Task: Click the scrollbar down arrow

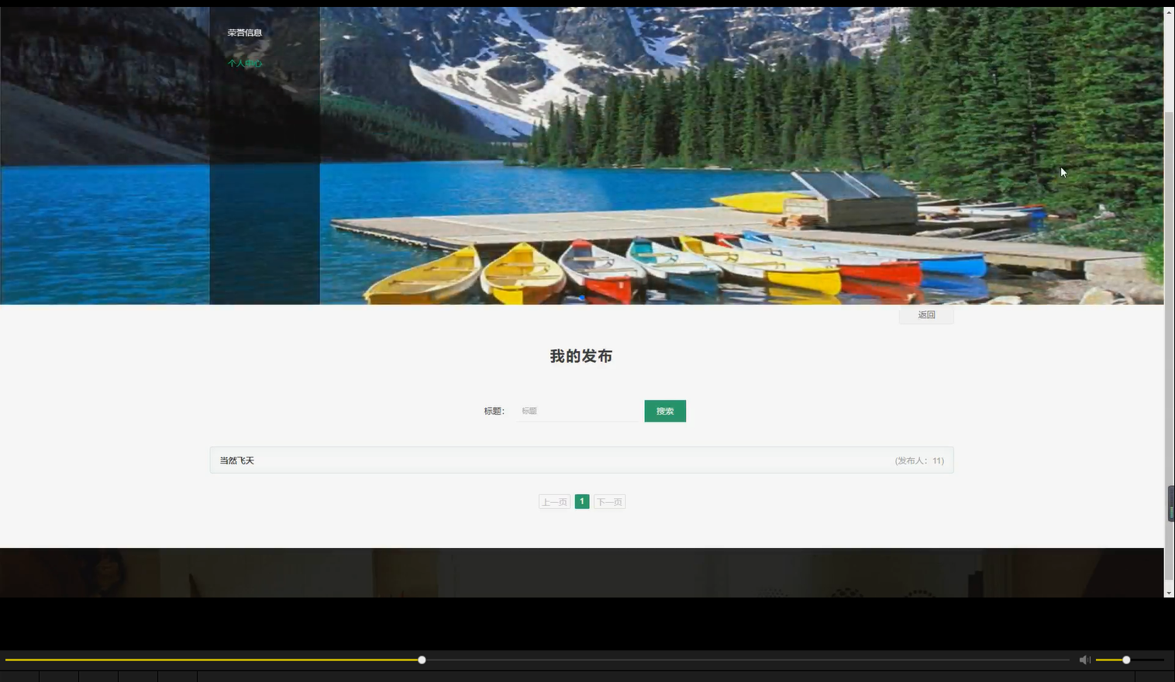Action: [x=1169, y=591]
